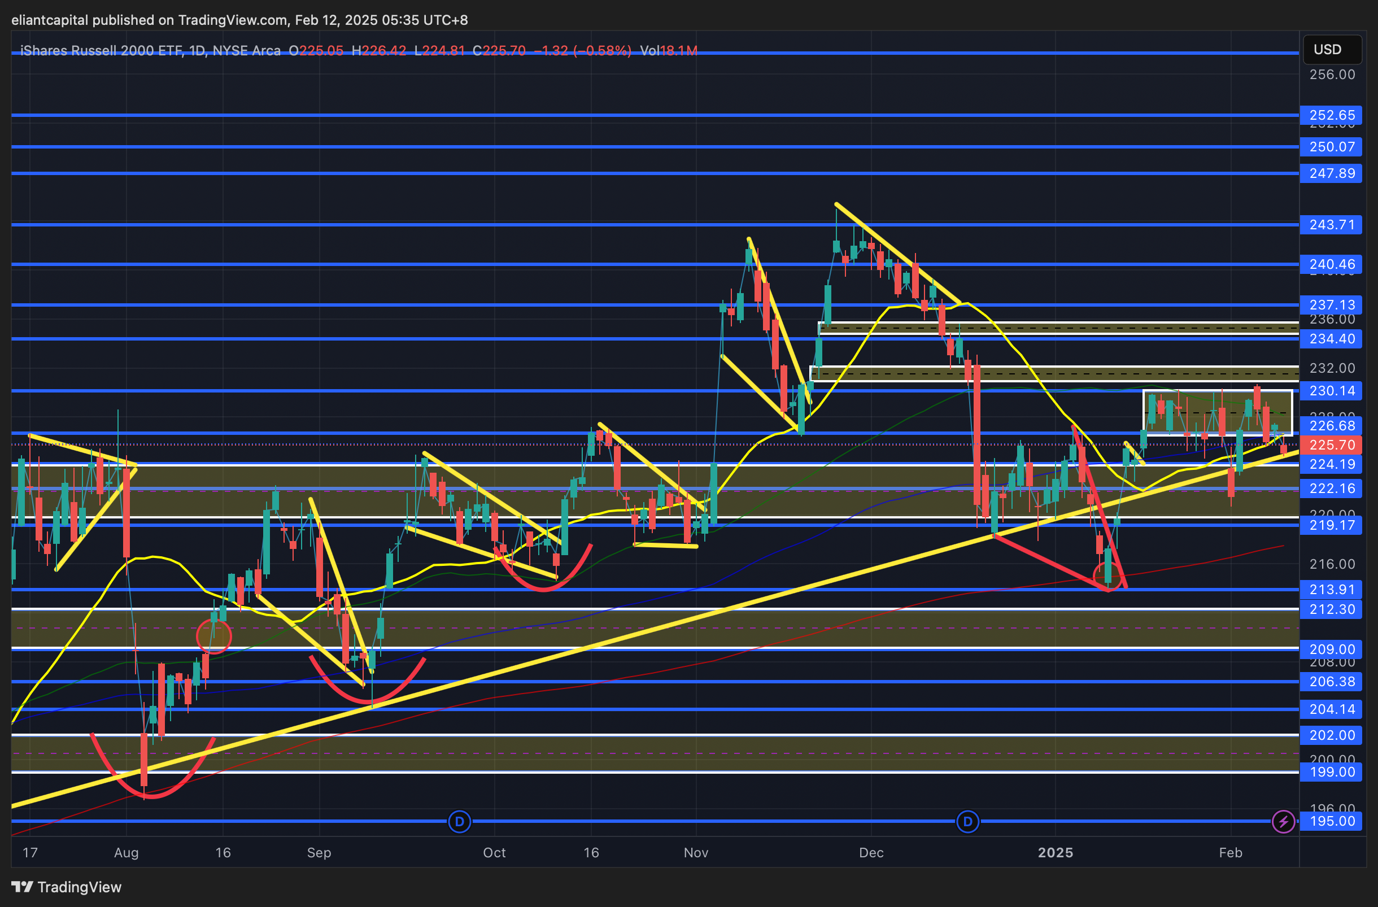Click the 230.14 price axis label

tap(1331, 391)
